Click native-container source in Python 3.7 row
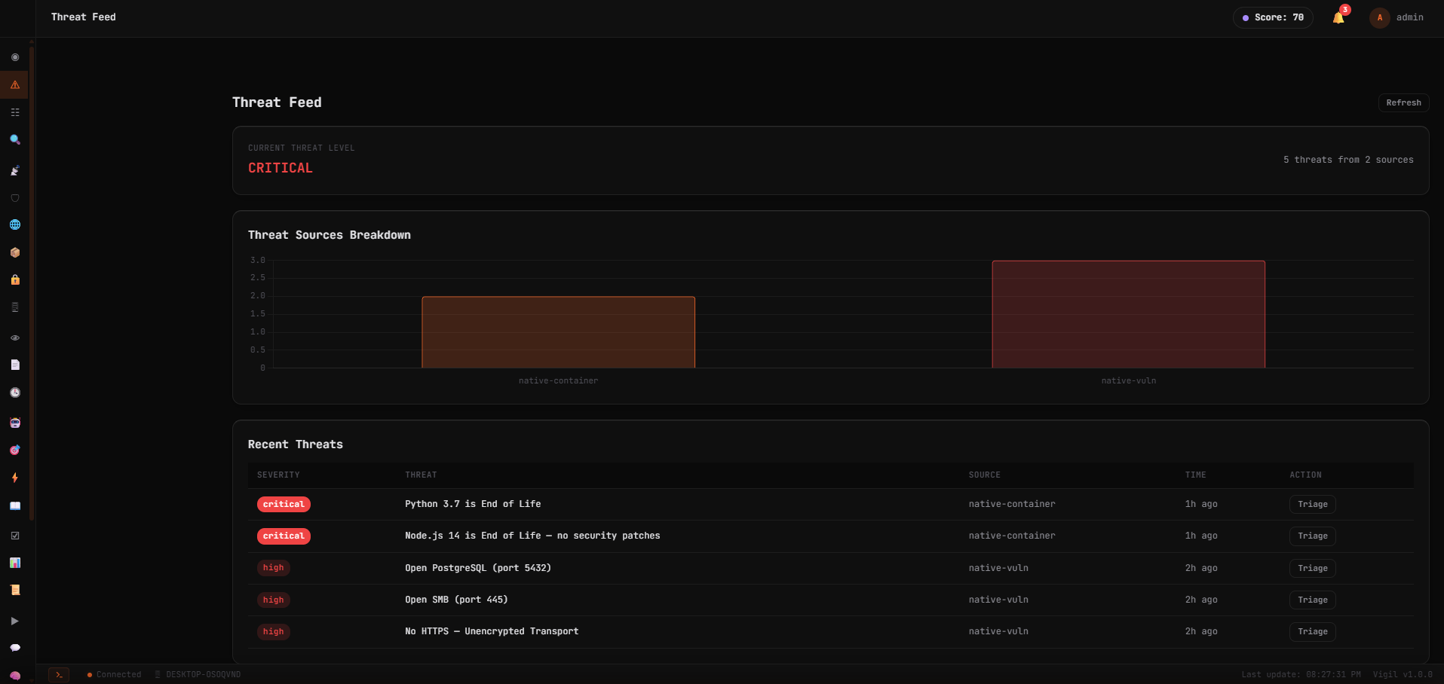Screen dimensions: 1444x684 click(1012, 504)
